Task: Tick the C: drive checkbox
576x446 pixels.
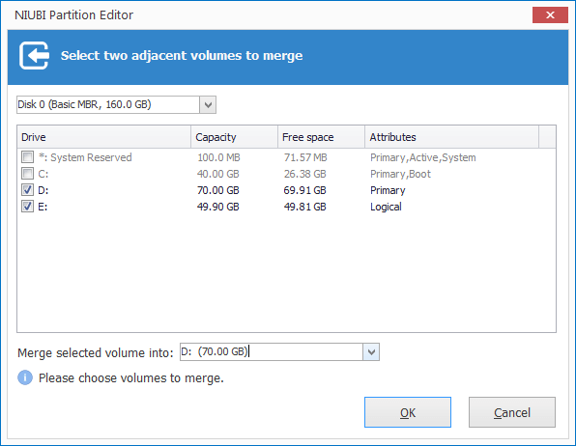Action: click(x=28, y=173)
